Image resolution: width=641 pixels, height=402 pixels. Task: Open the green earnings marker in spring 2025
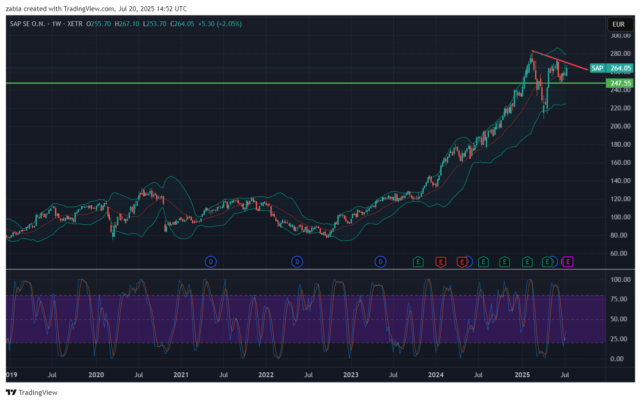tap(547, 262)
